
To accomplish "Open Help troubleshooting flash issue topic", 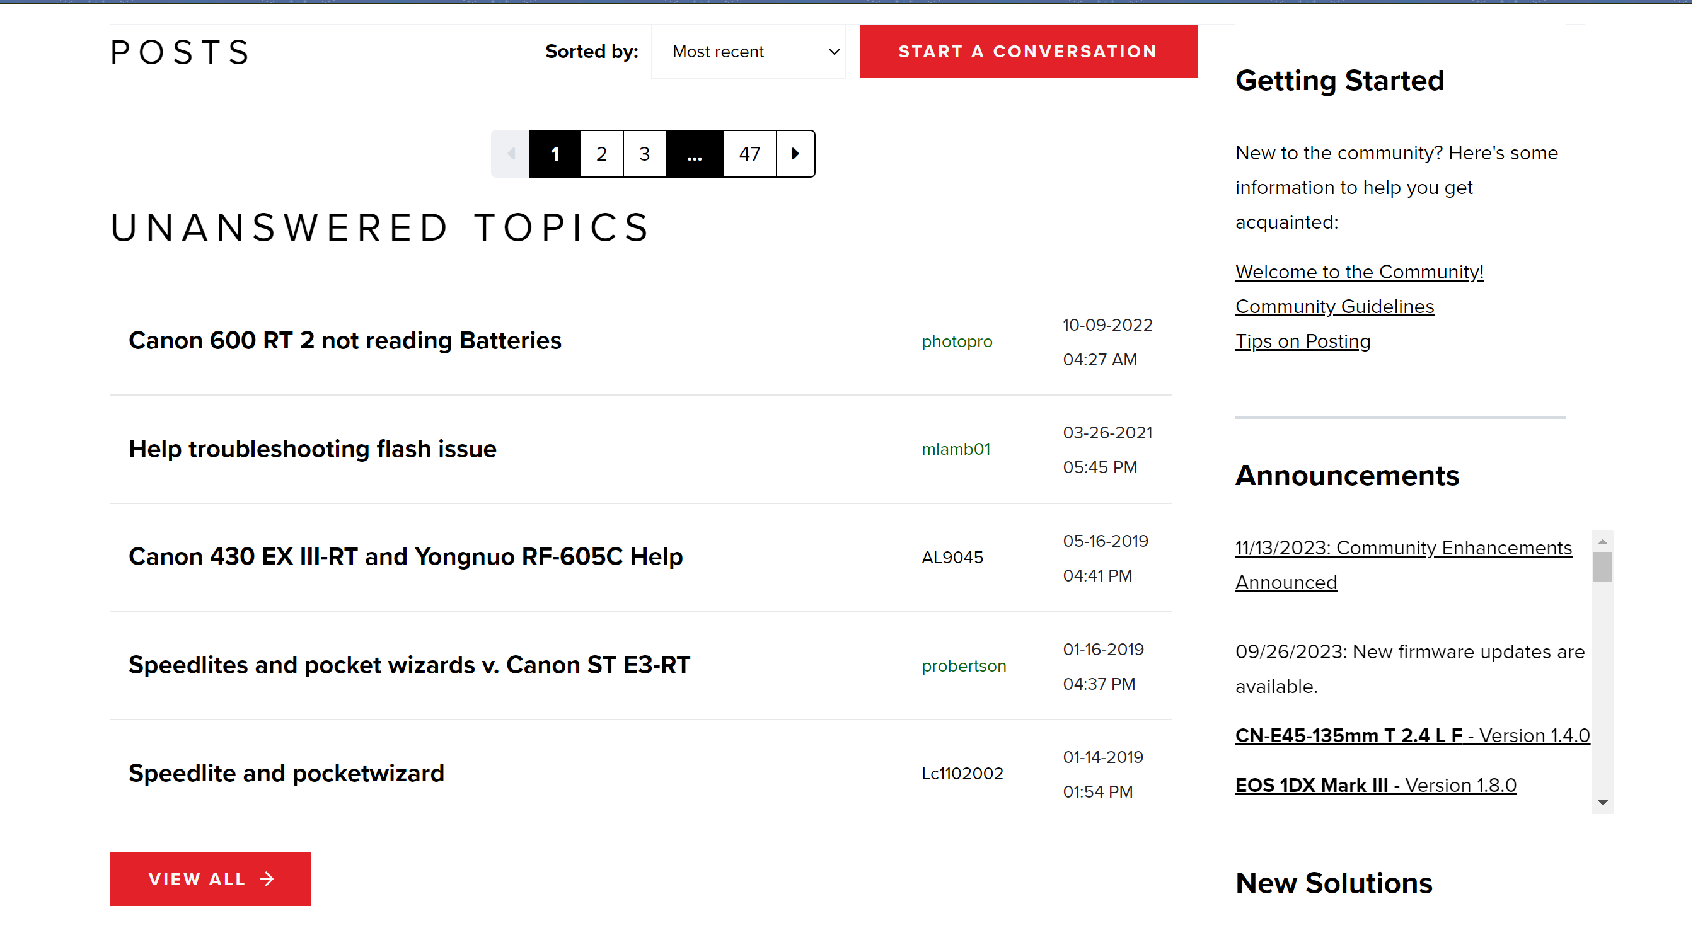I will 312,449.
